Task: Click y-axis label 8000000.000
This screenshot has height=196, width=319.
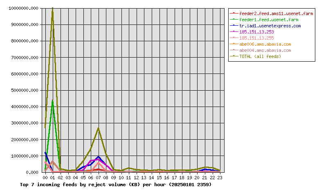Action: 25,41
